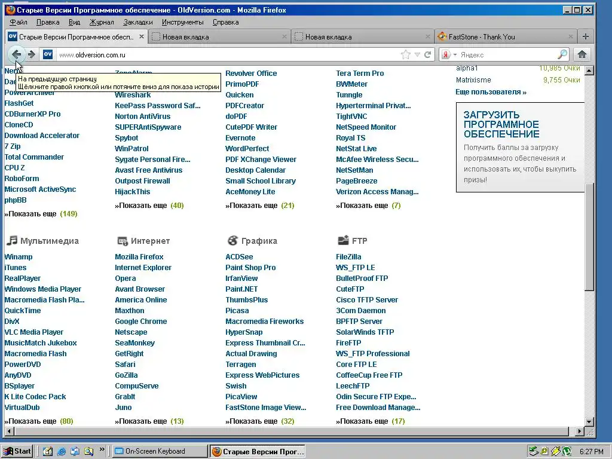
Task: Open Internet Explorer quick launch icon
Action: (x=62, y=451)
